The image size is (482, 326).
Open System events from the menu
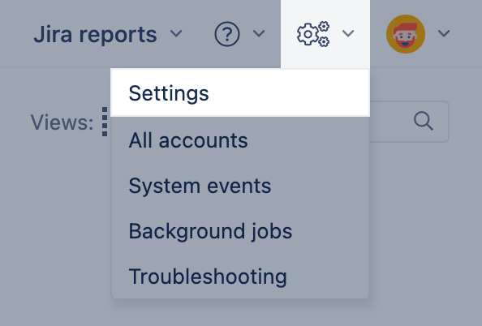240,186
